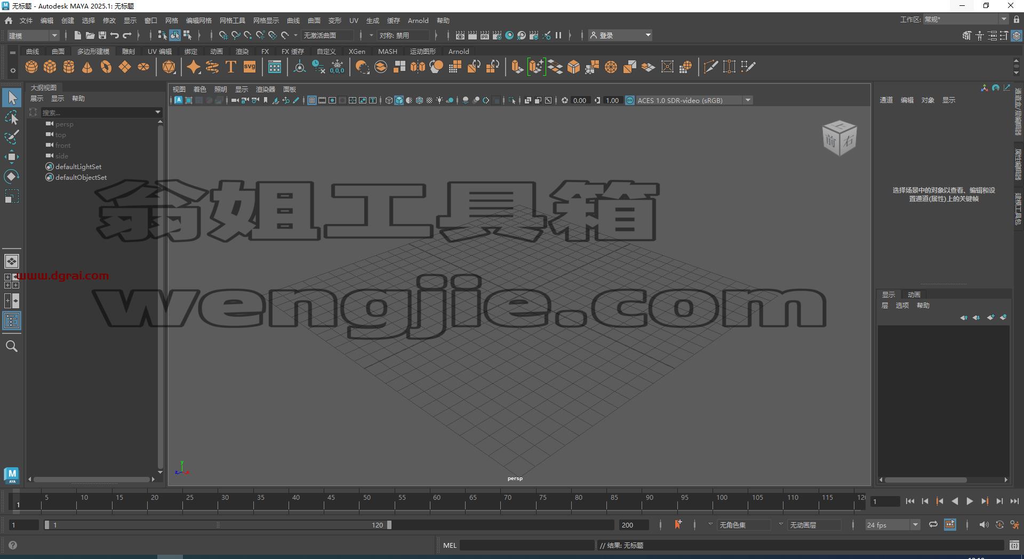Select the Scale tool in the toolbox
The height and width of the screenshot is (559, 1024).
(12, 196)
